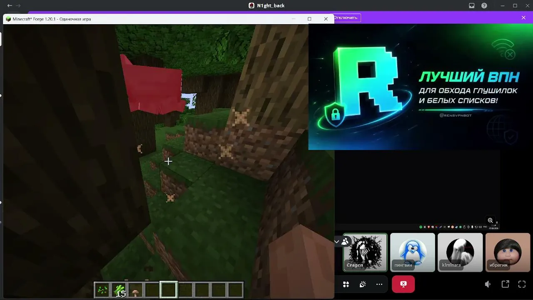The image size is (533, 300).
Task: Select the seeds item in the hotbar
Action: pyautogui.click(x=102, y=290)
